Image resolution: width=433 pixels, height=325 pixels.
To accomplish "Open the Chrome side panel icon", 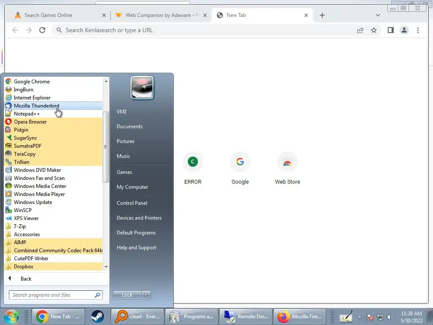I will (x=390, y=30).
